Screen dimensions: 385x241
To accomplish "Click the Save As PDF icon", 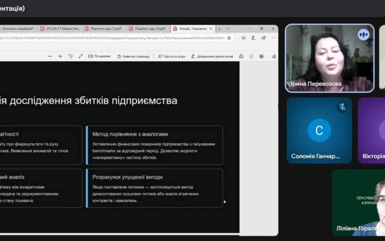I will (261, 56).
